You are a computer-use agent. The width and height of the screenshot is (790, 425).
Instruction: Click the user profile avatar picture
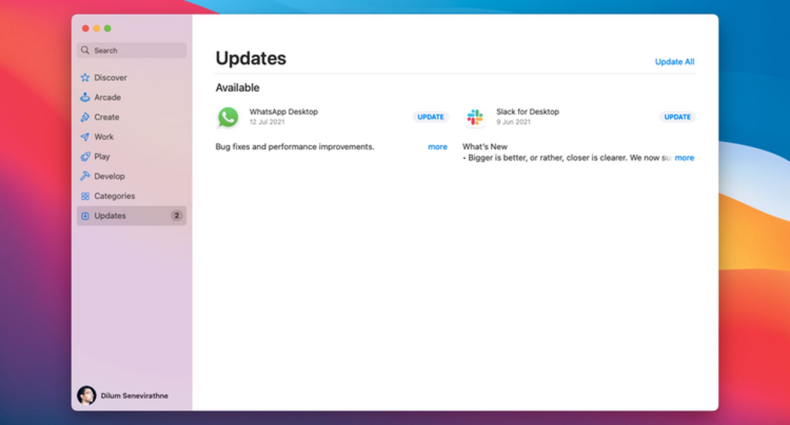click(x=86, y=395)
